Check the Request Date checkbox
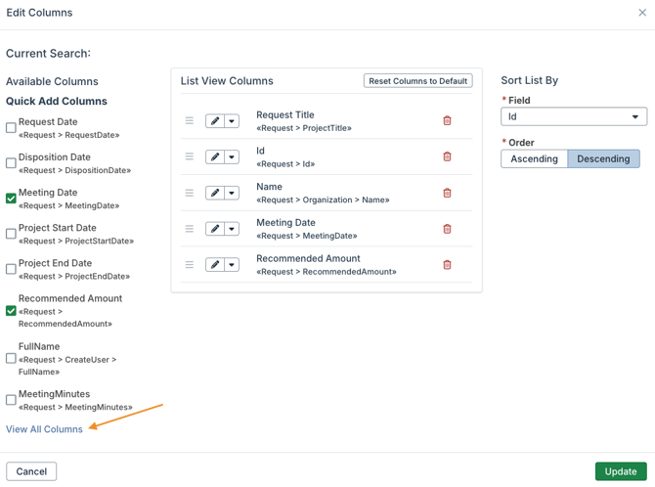 pyautogui.click(x=12, y=128)
